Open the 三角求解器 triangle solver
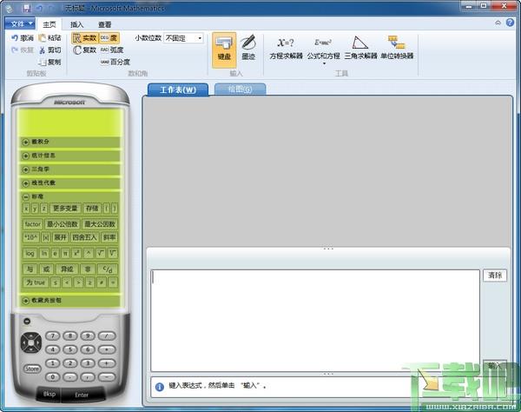This screenshot has width=521, height=412. point(360,48)
